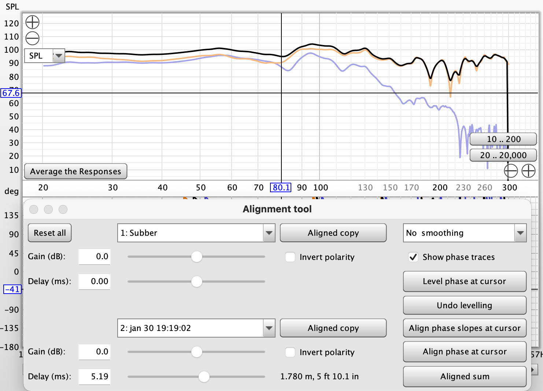Toggle Invert polarity for Subber
The height and width of the screenshot is (391, 543).
290,257
